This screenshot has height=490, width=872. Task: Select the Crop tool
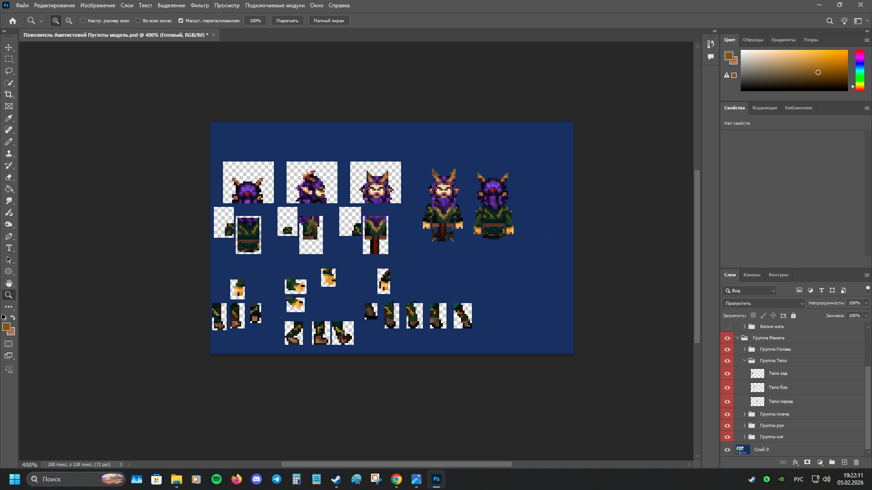[x=9, y=95]
